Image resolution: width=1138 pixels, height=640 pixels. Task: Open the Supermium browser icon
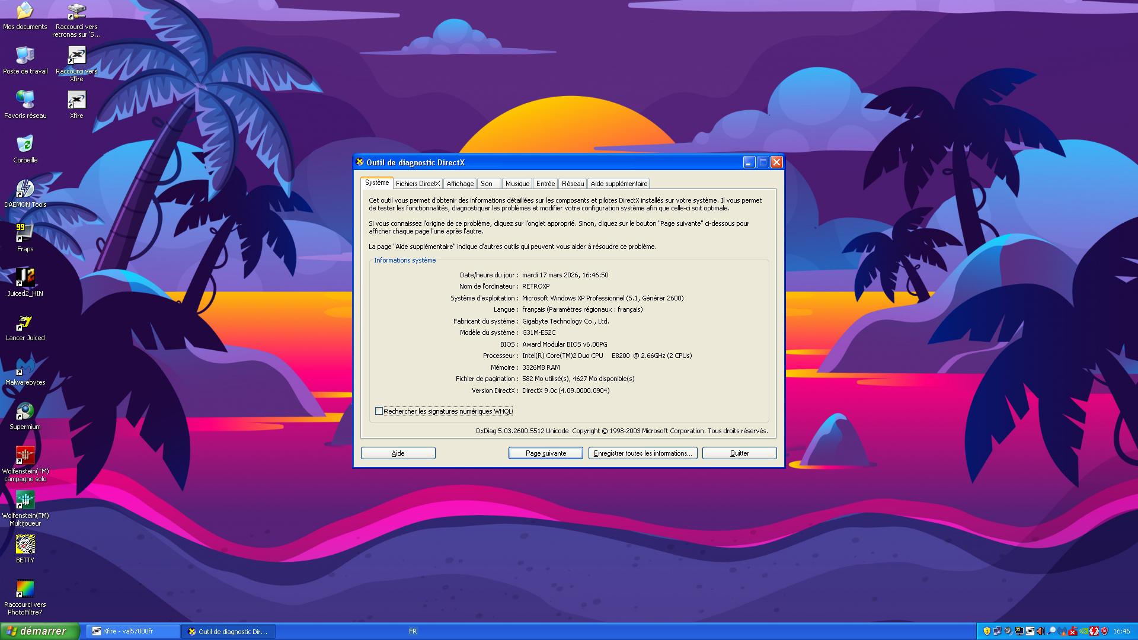25,412
